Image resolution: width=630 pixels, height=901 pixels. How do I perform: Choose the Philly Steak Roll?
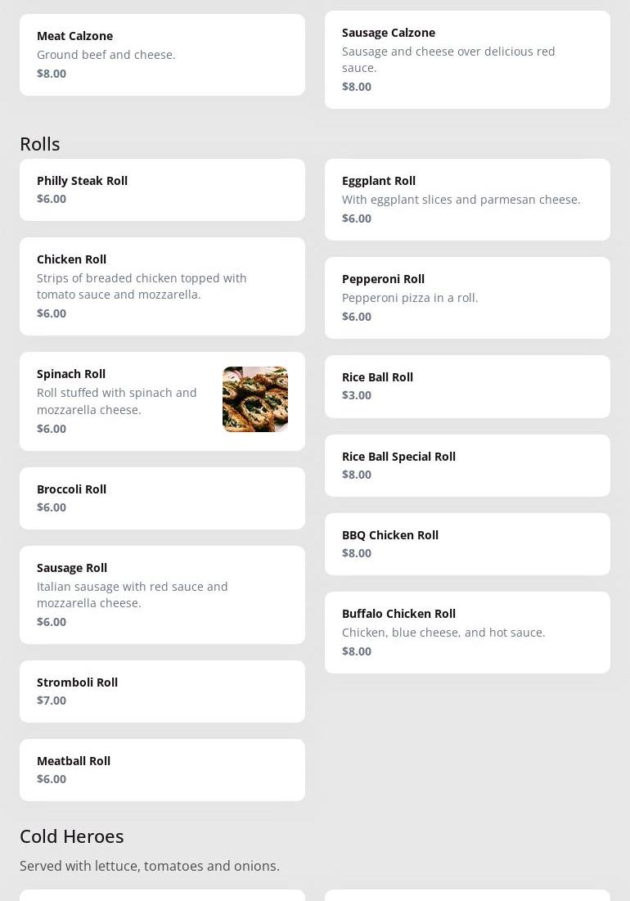point(162,190)
